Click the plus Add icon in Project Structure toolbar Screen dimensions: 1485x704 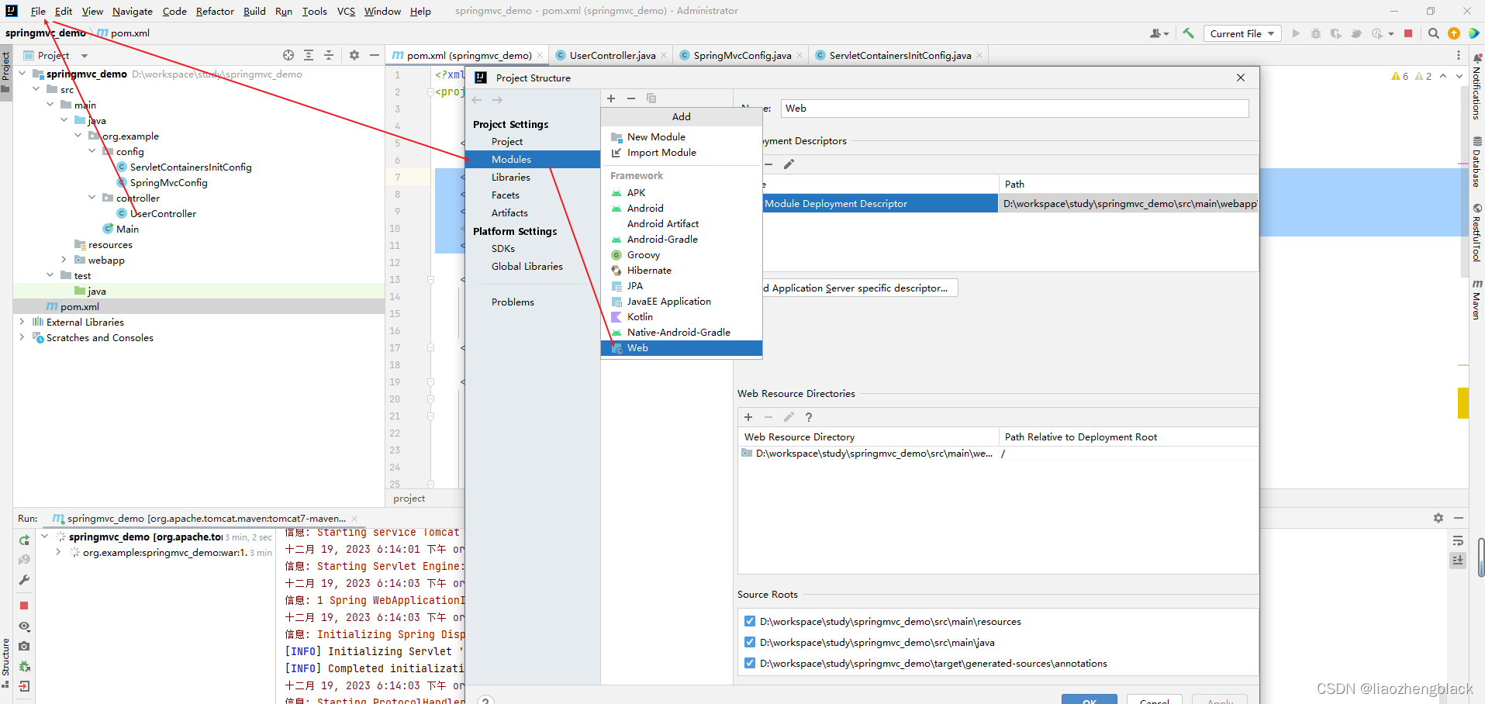[611, 98]
